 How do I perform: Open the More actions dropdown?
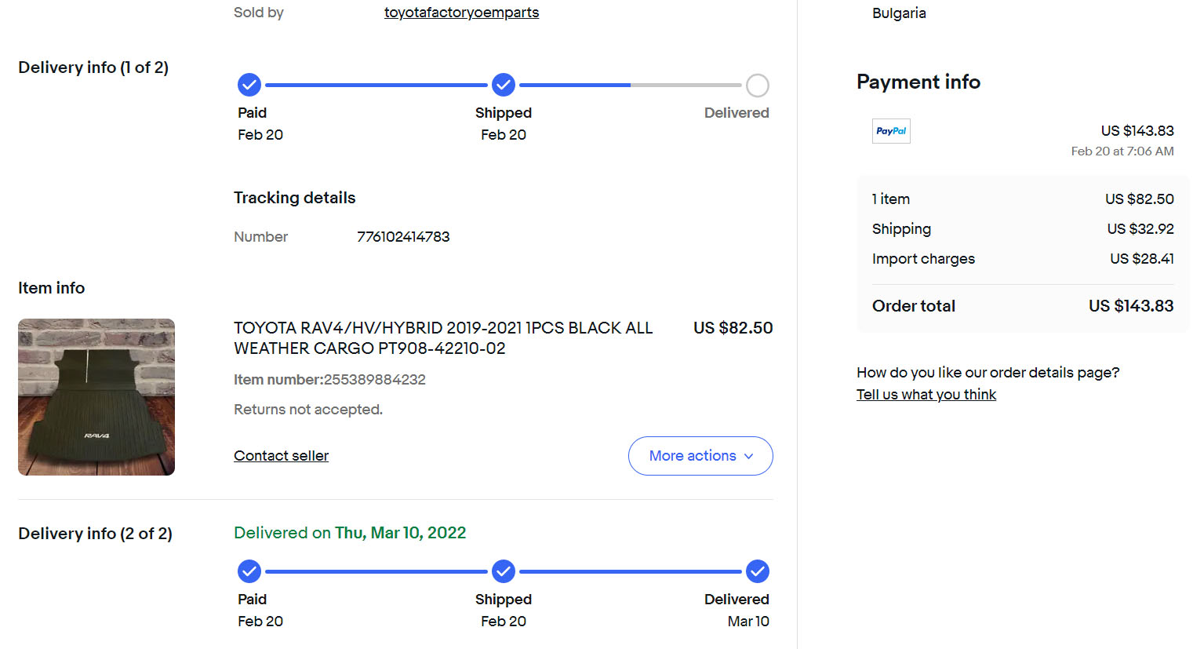click(700, 456)
